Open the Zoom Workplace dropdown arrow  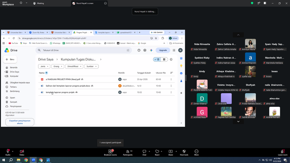pos(26,3)
